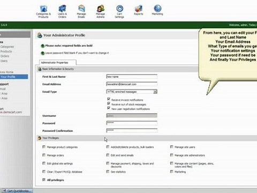Image resolution: width=257 pixels, height=193 pixels.
Task: Check Edit and send emails privilege
Action: (x=108, y=155)
